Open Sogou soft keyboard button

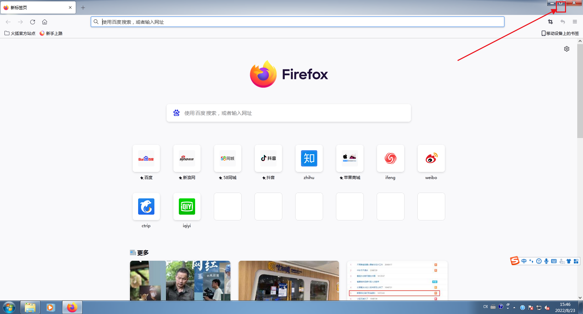[x=554, y=261]
